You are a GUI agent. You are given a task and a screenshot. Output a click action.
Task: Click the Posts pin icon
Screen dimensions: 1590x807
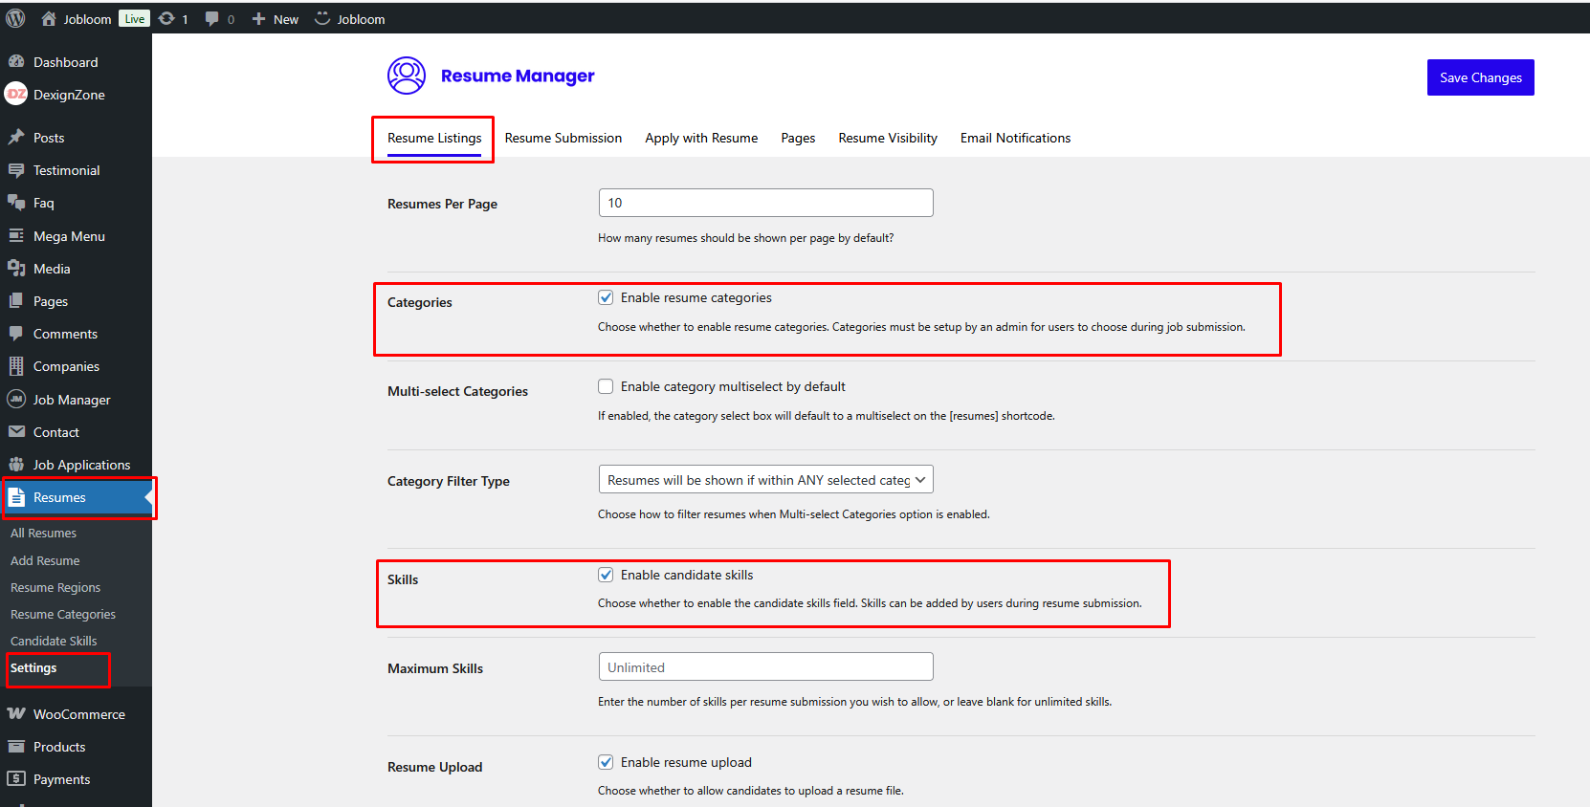16,138
